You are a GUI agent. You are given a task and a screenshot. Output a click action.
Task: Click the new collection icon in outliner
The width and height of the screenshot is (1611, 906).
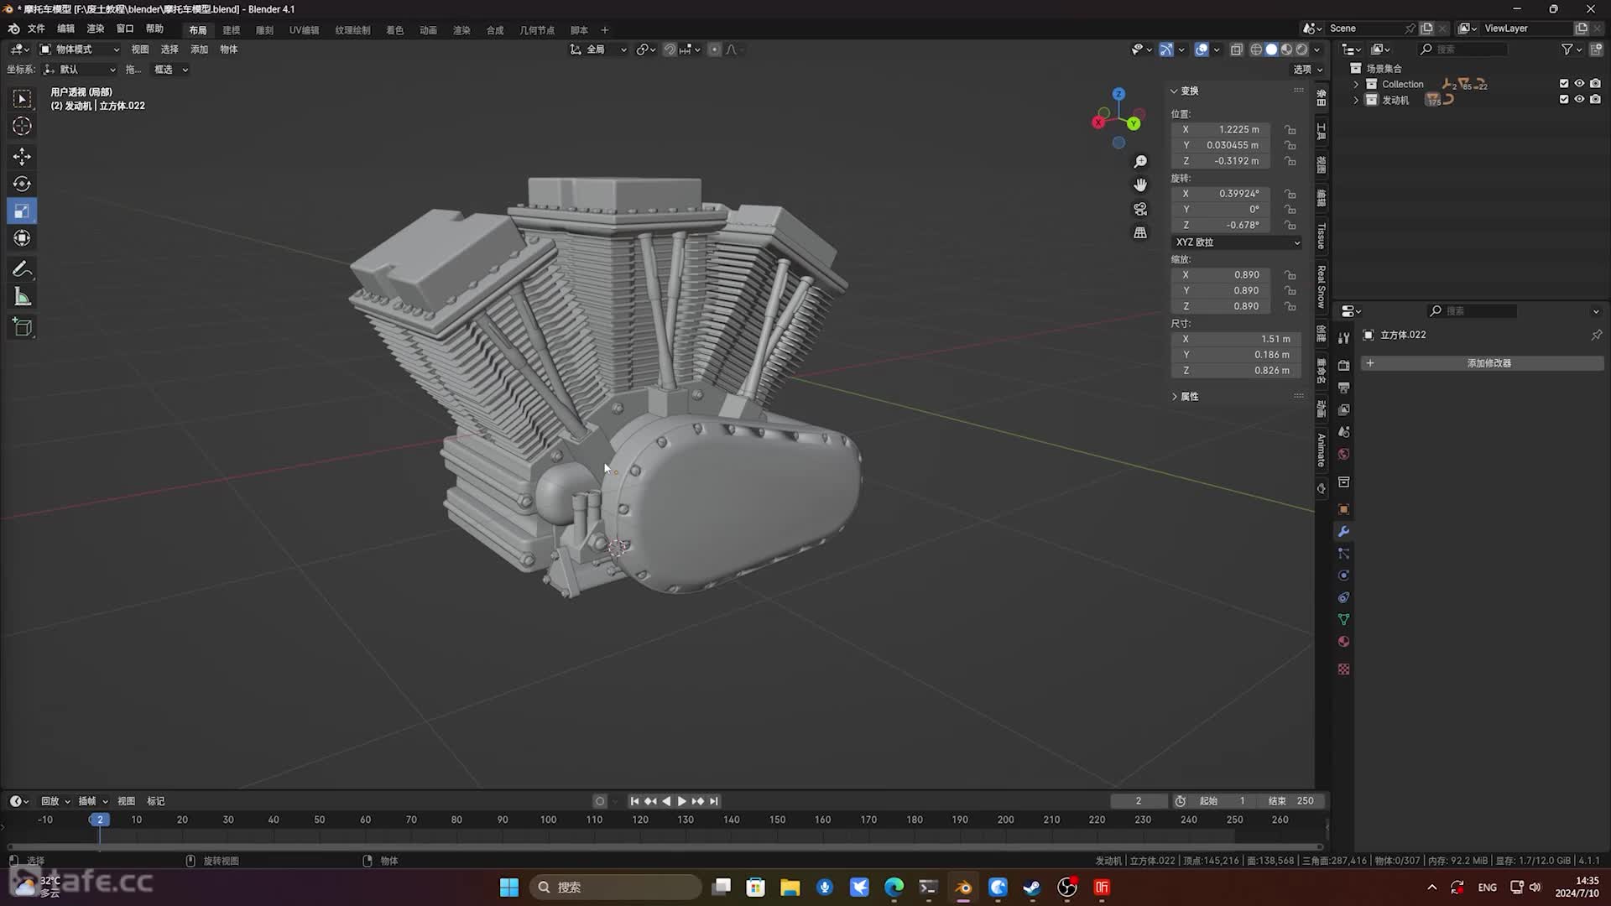(x=1596, y=49)
